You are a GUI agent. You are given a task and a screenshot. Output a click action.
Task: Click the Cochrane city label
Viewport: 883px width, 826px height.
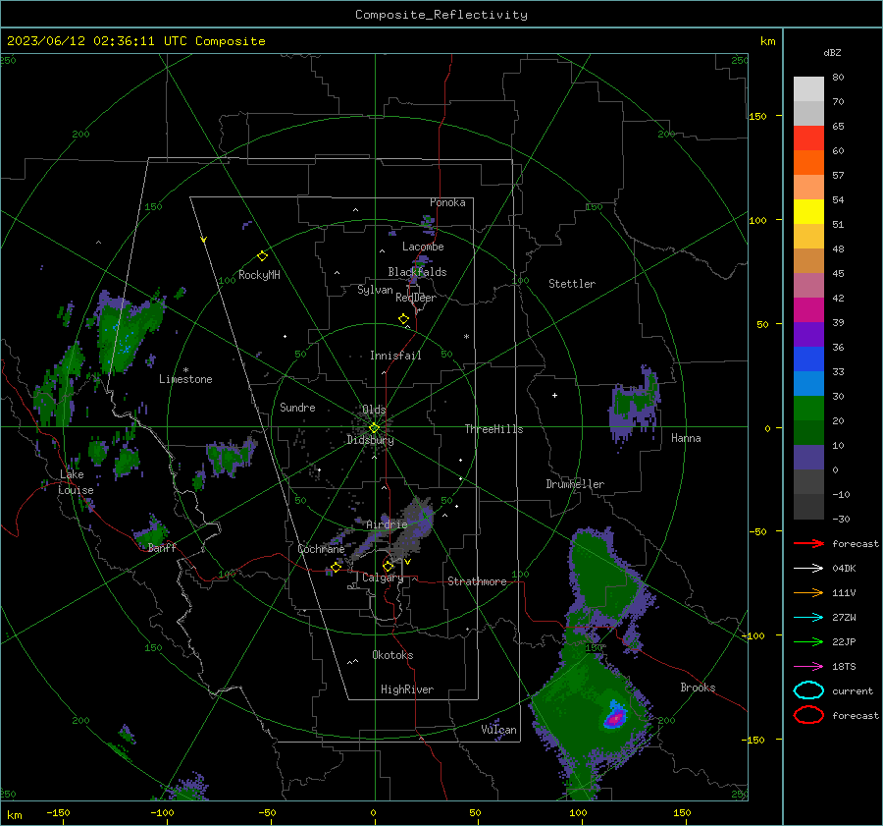pos(321,549)
